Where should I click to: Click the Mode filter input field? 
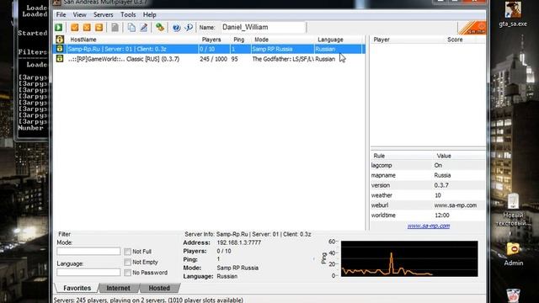(x=88, y=251)
